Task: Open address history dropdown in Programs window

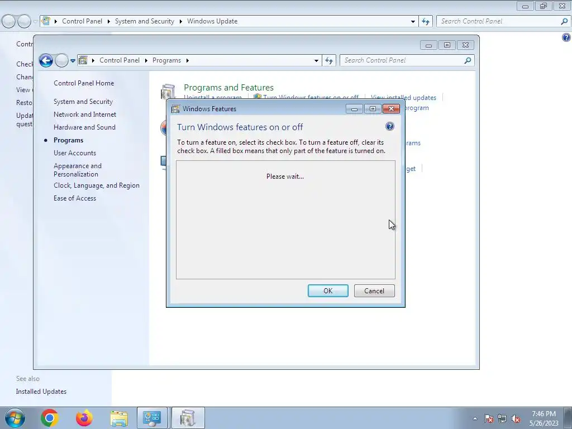Action: tap(316, 60)
